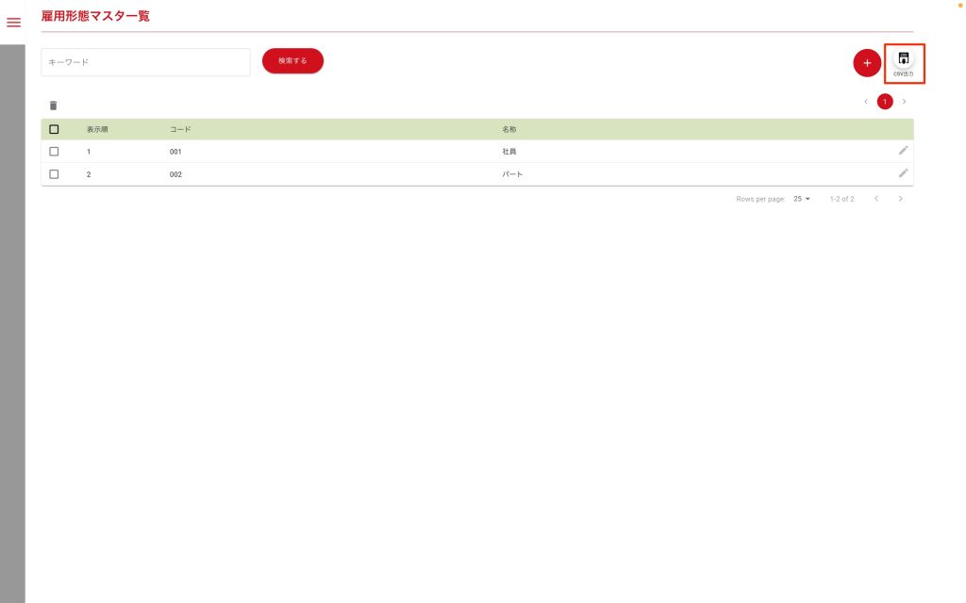Click the red add (+) button
This screenshot has height=603, width=966.
pyautogui.click(x=866, y=63)
